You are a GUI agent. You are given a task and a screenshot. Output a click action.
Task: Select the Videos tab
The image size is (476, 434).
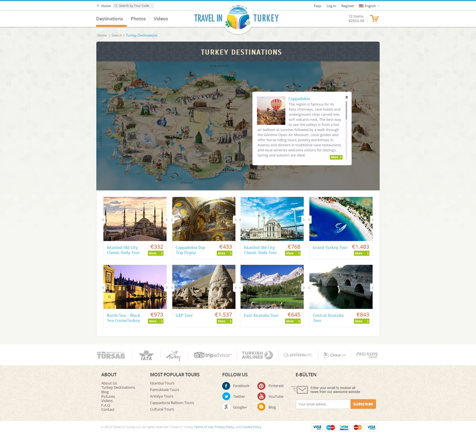pos(161,19)
